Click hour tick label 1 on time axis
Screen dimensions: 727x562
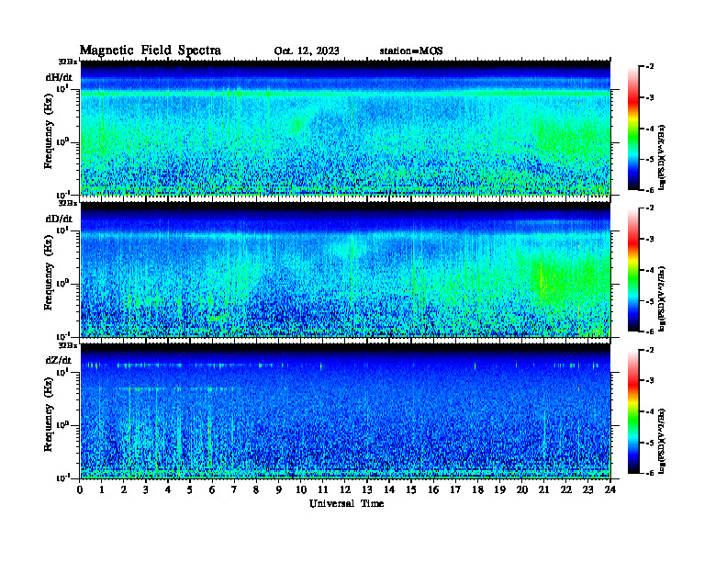(x=102, y=490)
